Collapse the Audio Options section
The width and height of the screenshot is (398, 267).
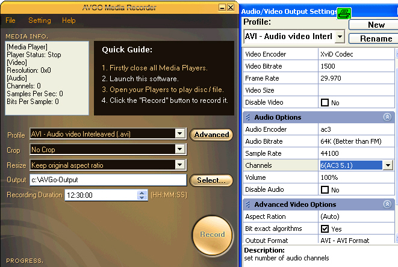coord(387,117)
